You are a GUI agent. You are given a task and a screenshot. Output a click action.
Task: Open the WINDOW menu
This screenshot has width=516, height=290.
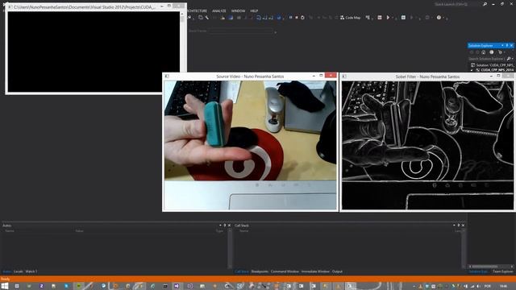[238, 10]
